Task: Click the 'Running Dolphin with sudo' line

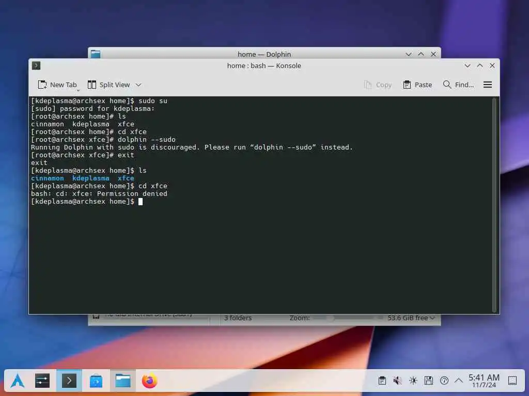Action: click(192, 147)
